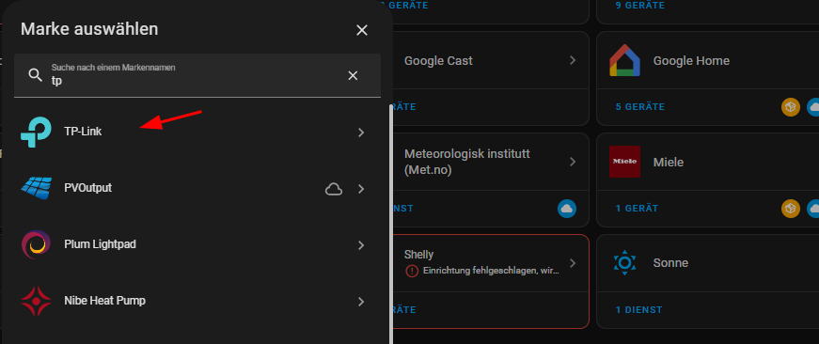Click the Sonne sun icon
The height and width of the screenshot is (344, 819).
[x=624, y=262]
